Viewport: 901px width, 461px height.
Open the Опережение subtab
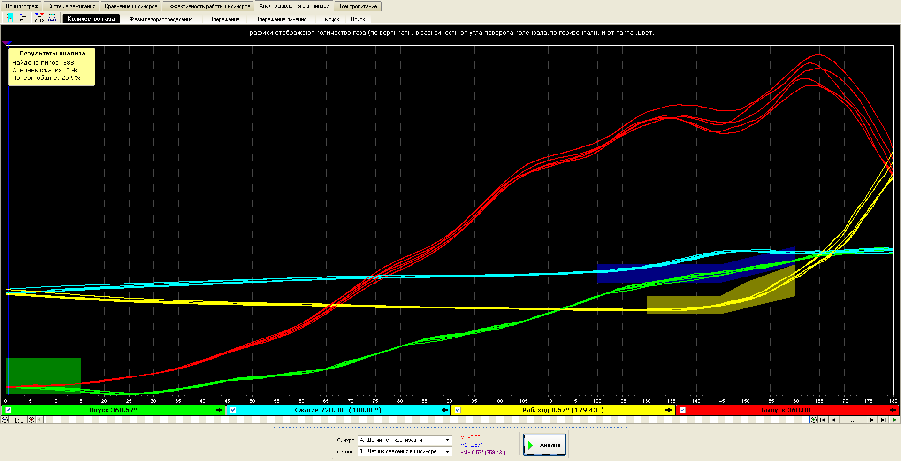(x=224, y=19)
